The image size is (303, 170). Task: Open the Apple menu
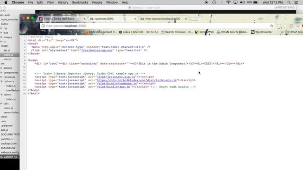pos(6,2)
